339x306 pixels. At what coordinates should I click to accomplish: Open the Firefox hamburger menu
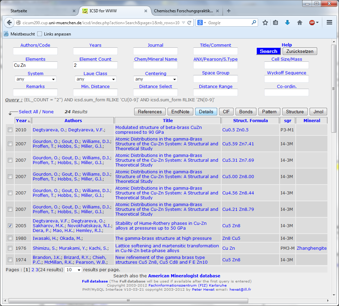tap(329, 23)
